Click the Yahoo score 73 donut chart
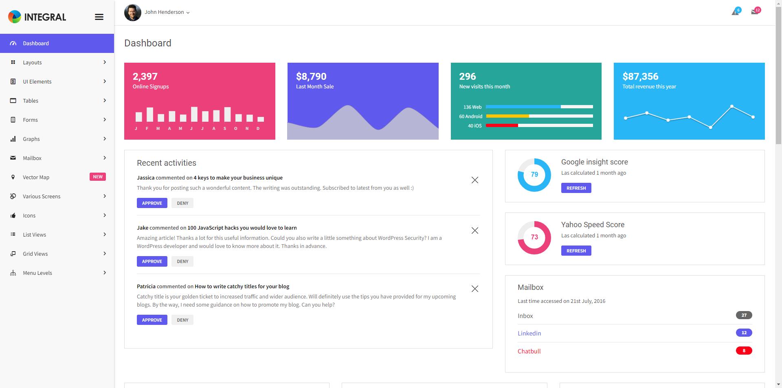 pyautogui.click(x=534, y=237)
